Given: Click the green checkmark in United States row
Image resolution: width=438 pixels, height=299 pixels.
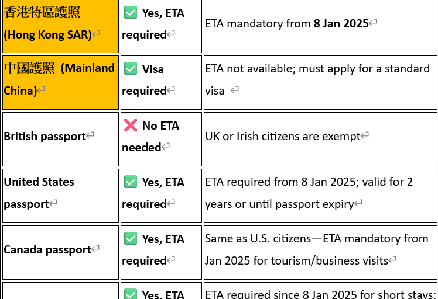Looking at the screenshot, I should point(131,182).
